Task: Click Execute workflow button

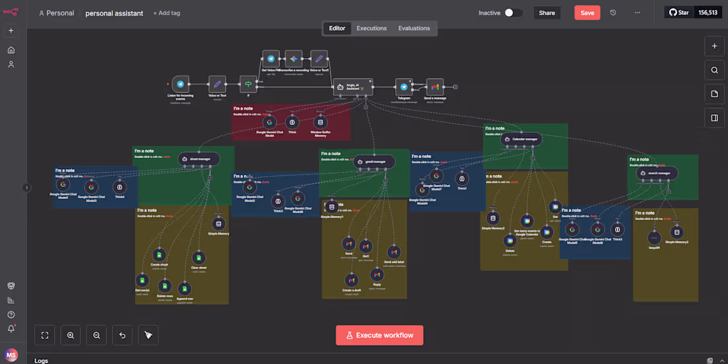Action: pyautogui.click(x=379, y=335)
